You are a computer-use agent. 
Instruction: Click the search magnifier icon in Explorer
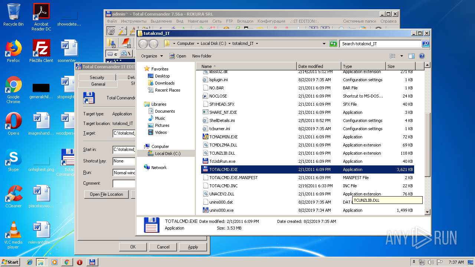426,43
